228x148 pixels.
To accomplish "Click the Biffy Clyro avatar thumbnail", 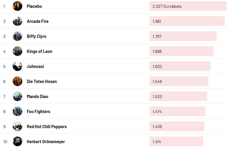I will pyautogui.click(x=17, y=36).
